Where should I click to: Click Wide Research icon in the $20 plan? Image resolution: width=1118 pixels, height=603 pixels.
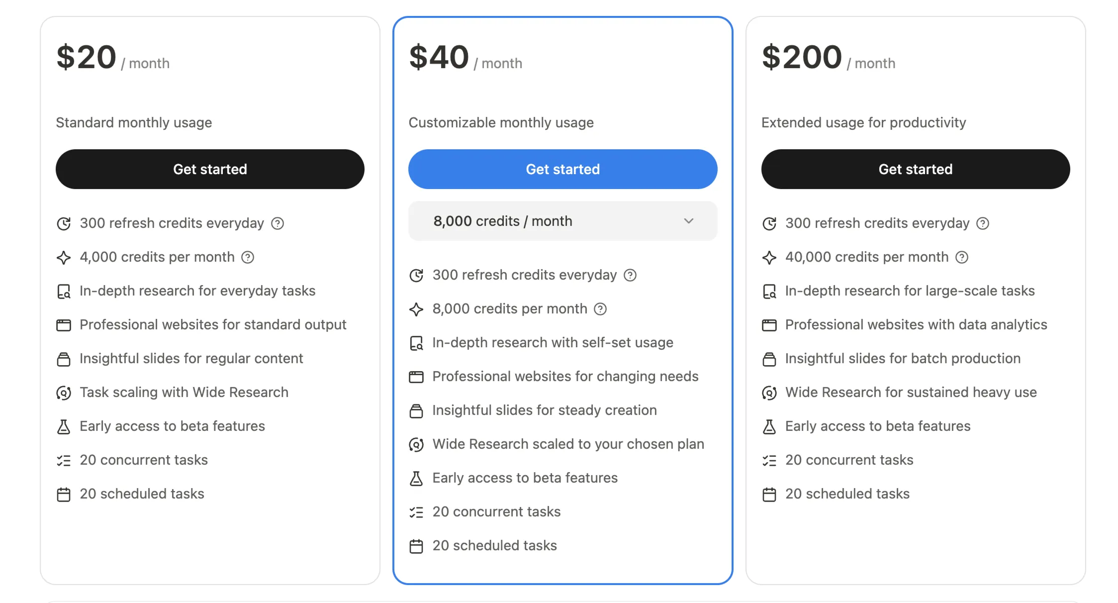64,393
